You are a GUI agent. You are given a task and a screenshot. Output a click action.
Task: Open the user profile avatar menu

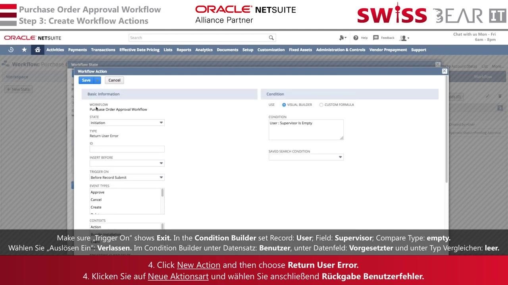click(404, 38)
